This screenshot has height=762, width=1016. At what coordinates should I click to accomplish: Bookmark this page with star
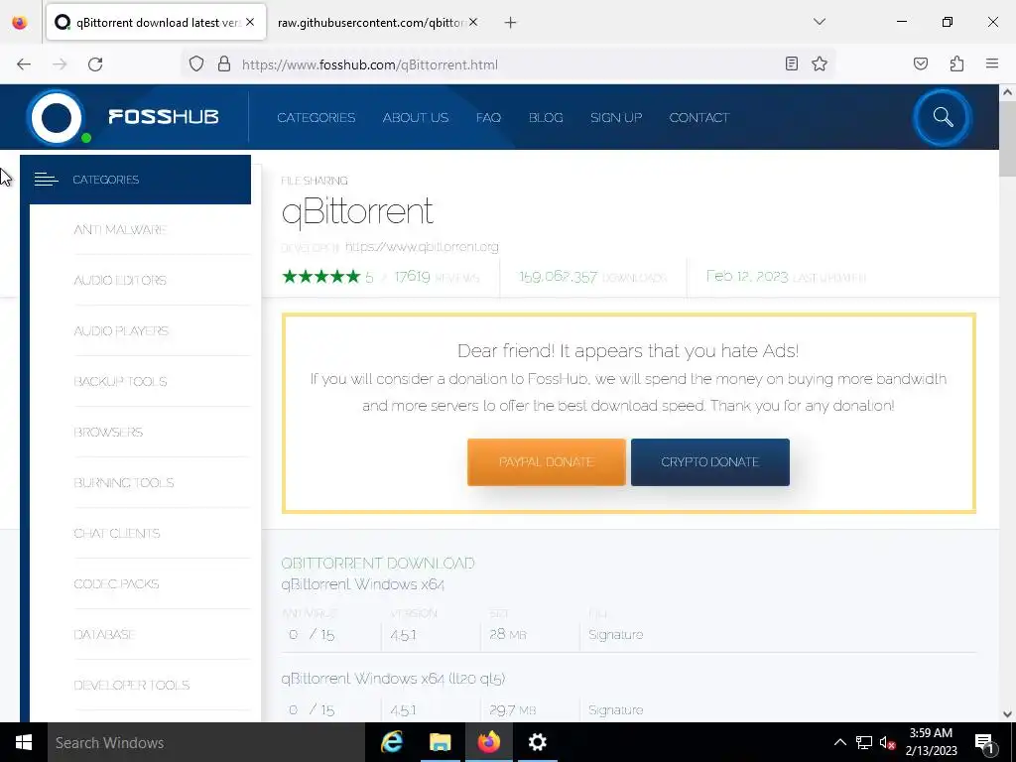point(820,63)
